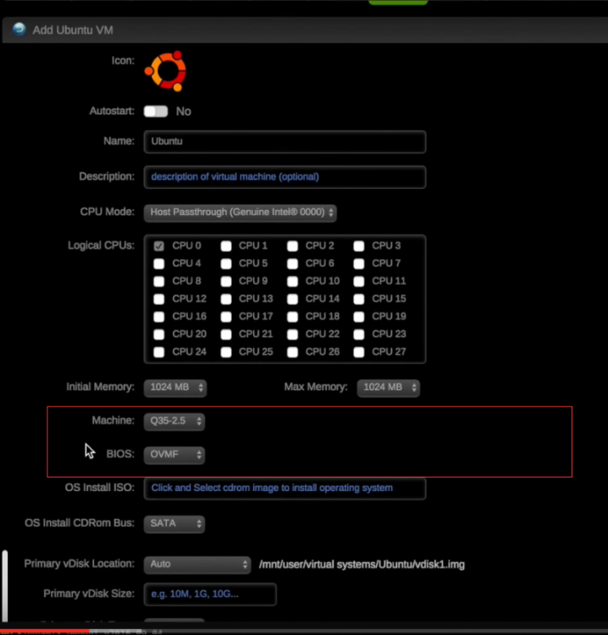Check CPU 24 checkbox
608x635 pixels.
[x=159, y=352]
